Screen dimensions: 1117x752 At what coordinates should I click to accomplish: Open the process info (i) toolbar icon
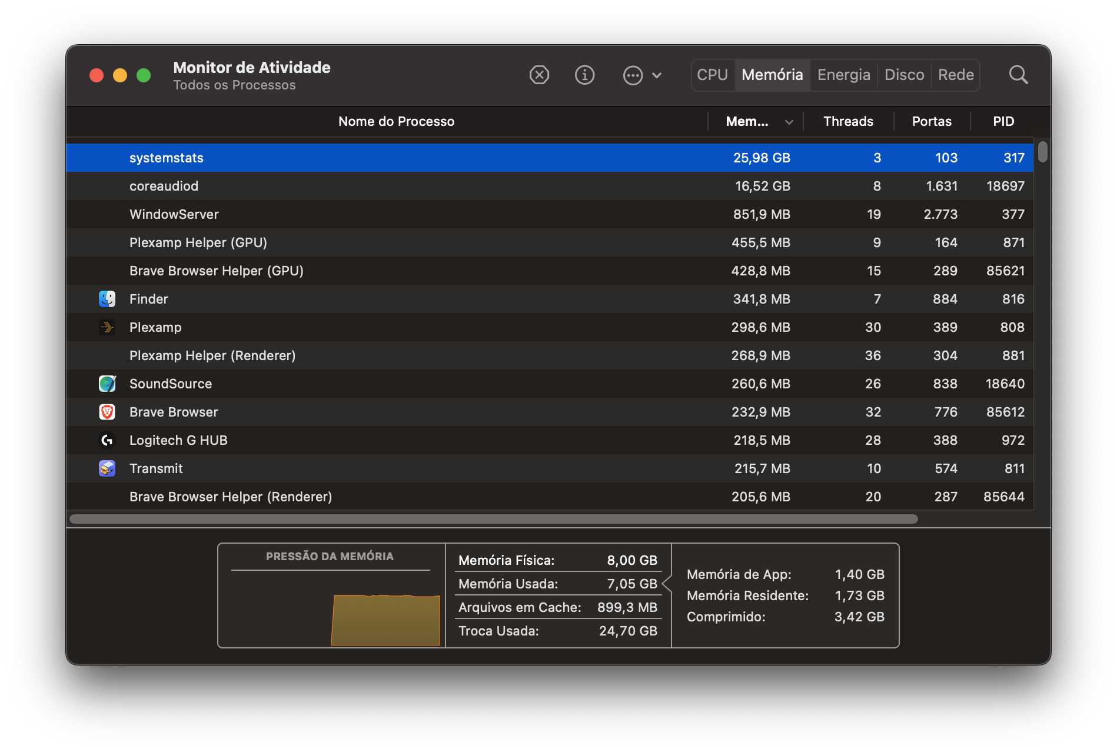[584, 75]
